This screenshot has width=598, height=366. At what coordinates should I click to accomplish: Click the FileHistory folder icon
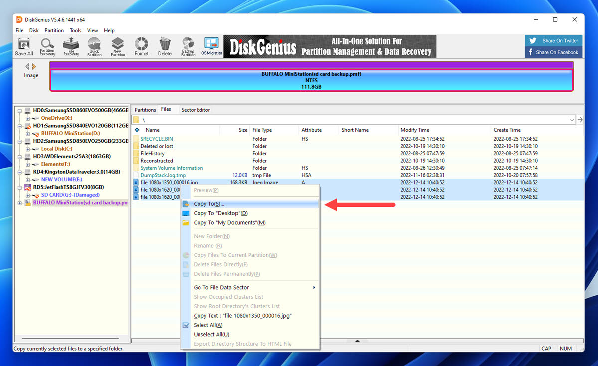click(136, 153)
